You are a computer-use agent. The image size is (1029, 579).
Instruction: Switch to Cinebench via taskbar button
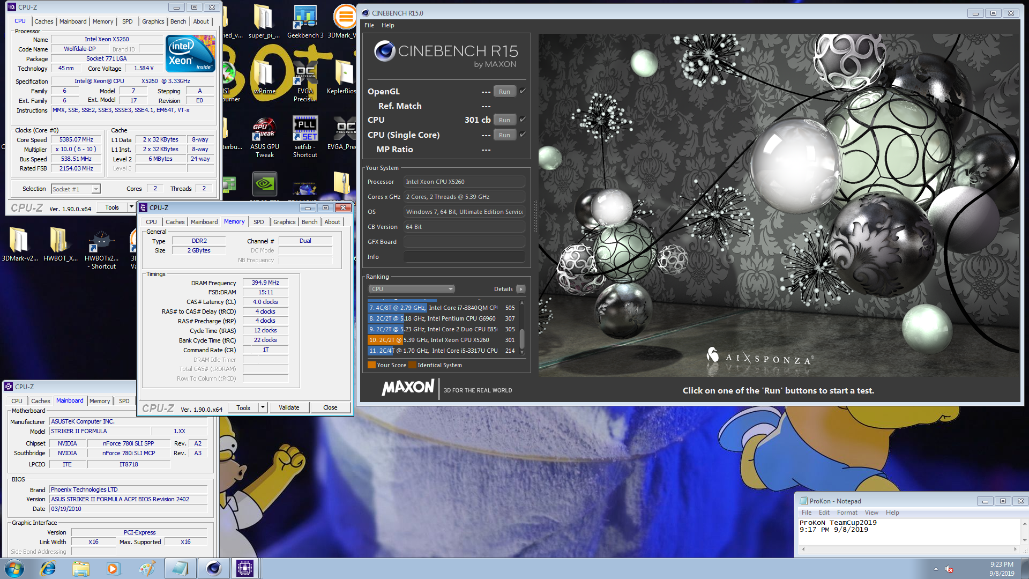click(x=213, y=568)
